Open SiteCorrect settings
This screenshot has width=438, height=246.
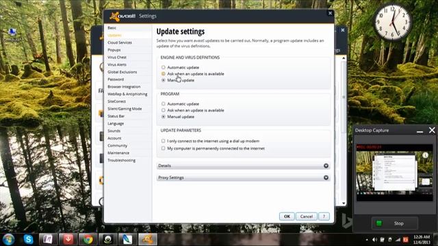coord(116,101)
